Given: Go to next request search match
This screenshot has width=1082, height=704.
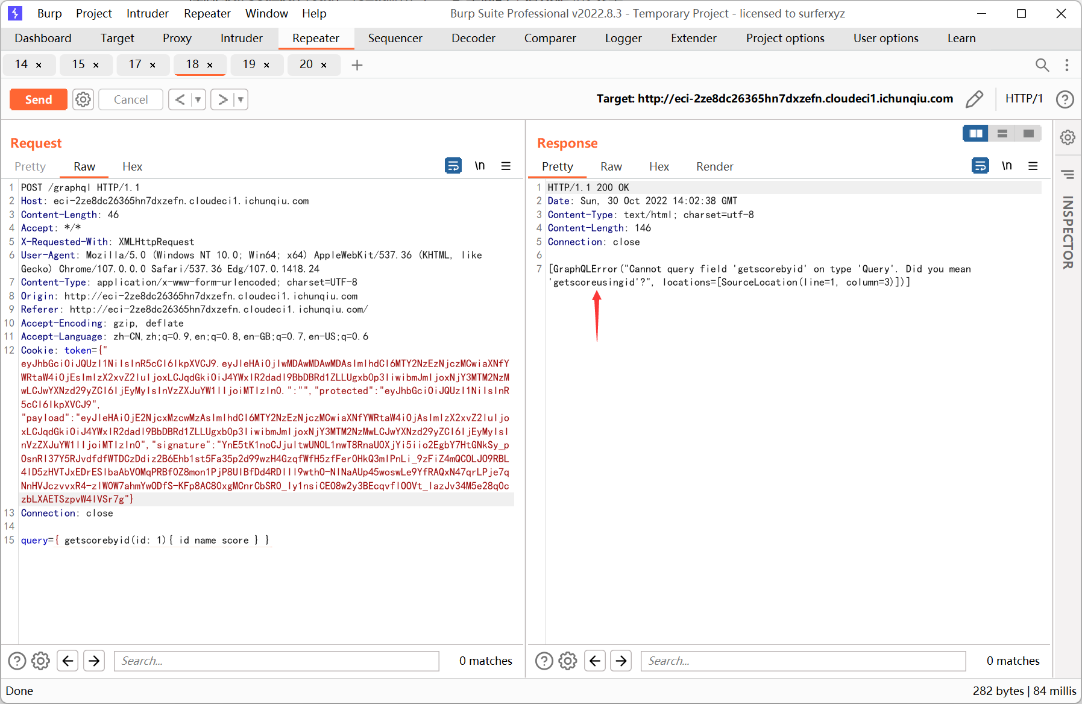Looking at the screenshot, I should (x=94, y=661).
